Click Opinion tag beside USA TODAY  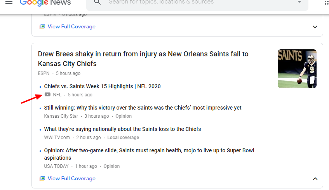[111, 166]
